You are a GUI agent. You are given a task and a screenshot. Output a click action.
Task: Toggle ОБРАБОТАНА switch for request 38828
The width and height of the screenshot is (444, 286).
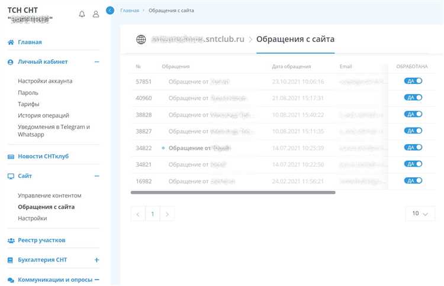(413, 114)
